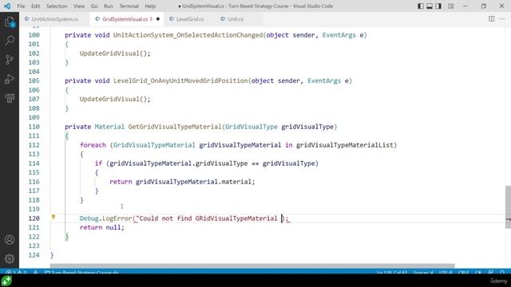The width and height of the screenshot is (511, 287).
Task: Click 'LogError' on line 120
Action: (x=117, y=218)
